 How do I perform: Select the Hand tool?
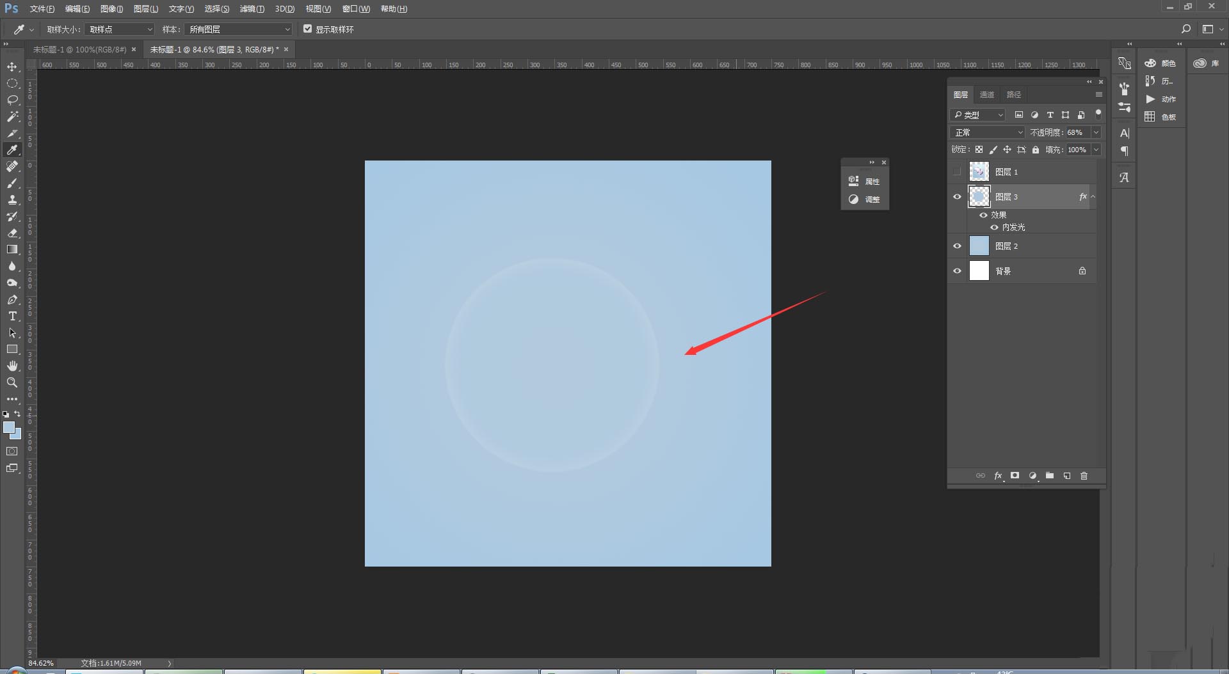point(12,366)
